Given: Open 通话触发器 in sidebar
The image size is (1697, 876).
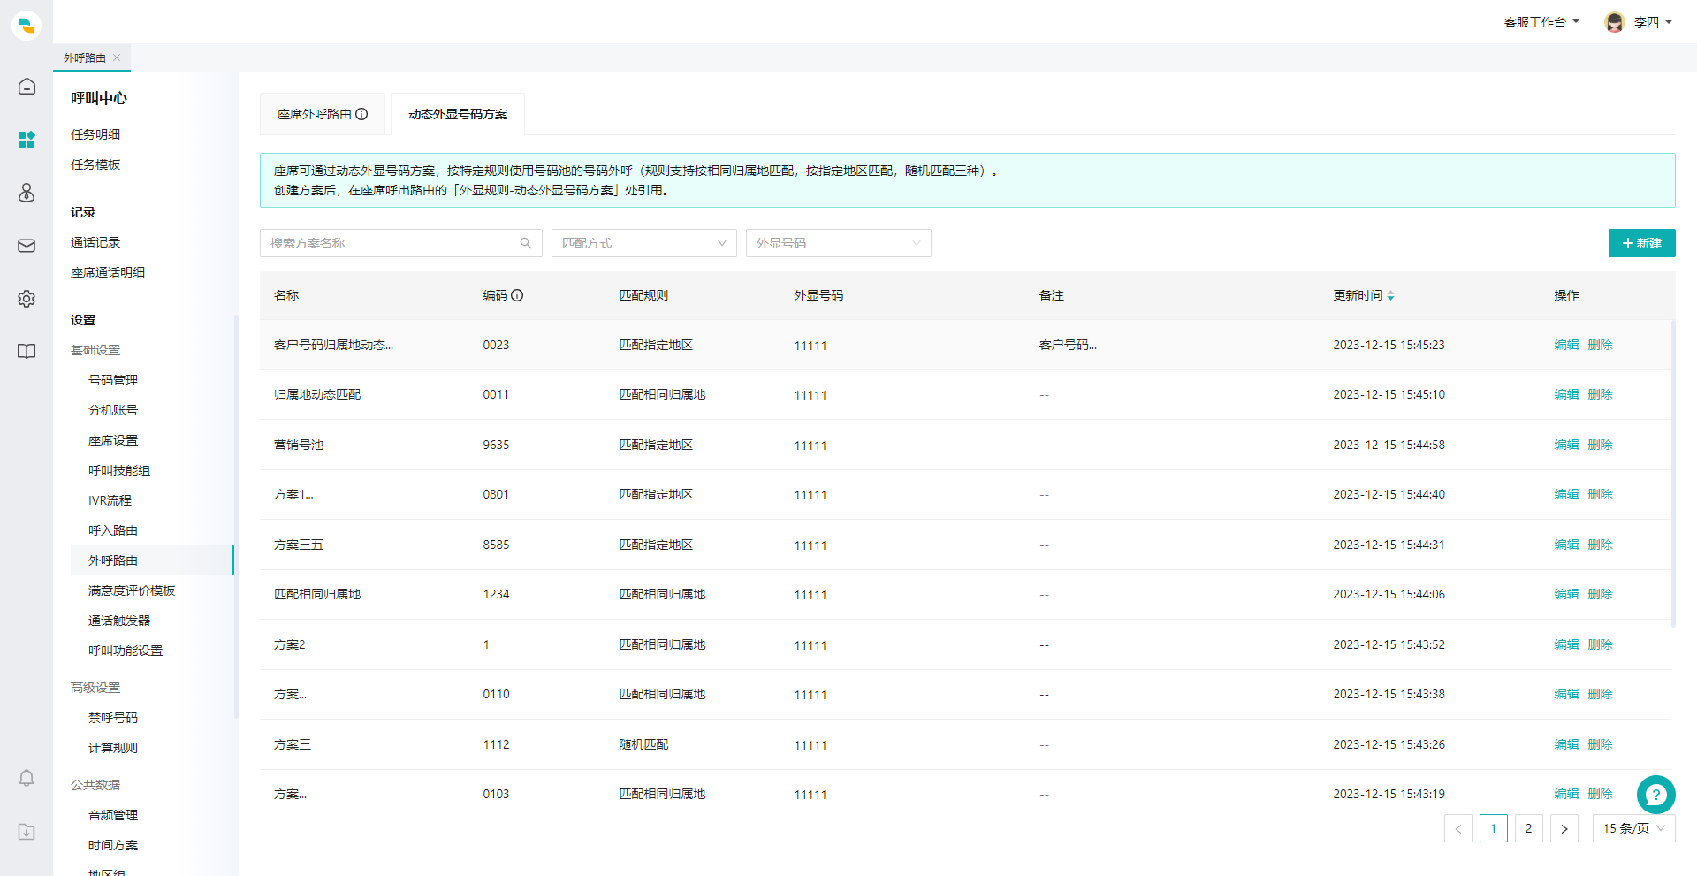Looking at the screenshot, I should click(x=119, y=621).
